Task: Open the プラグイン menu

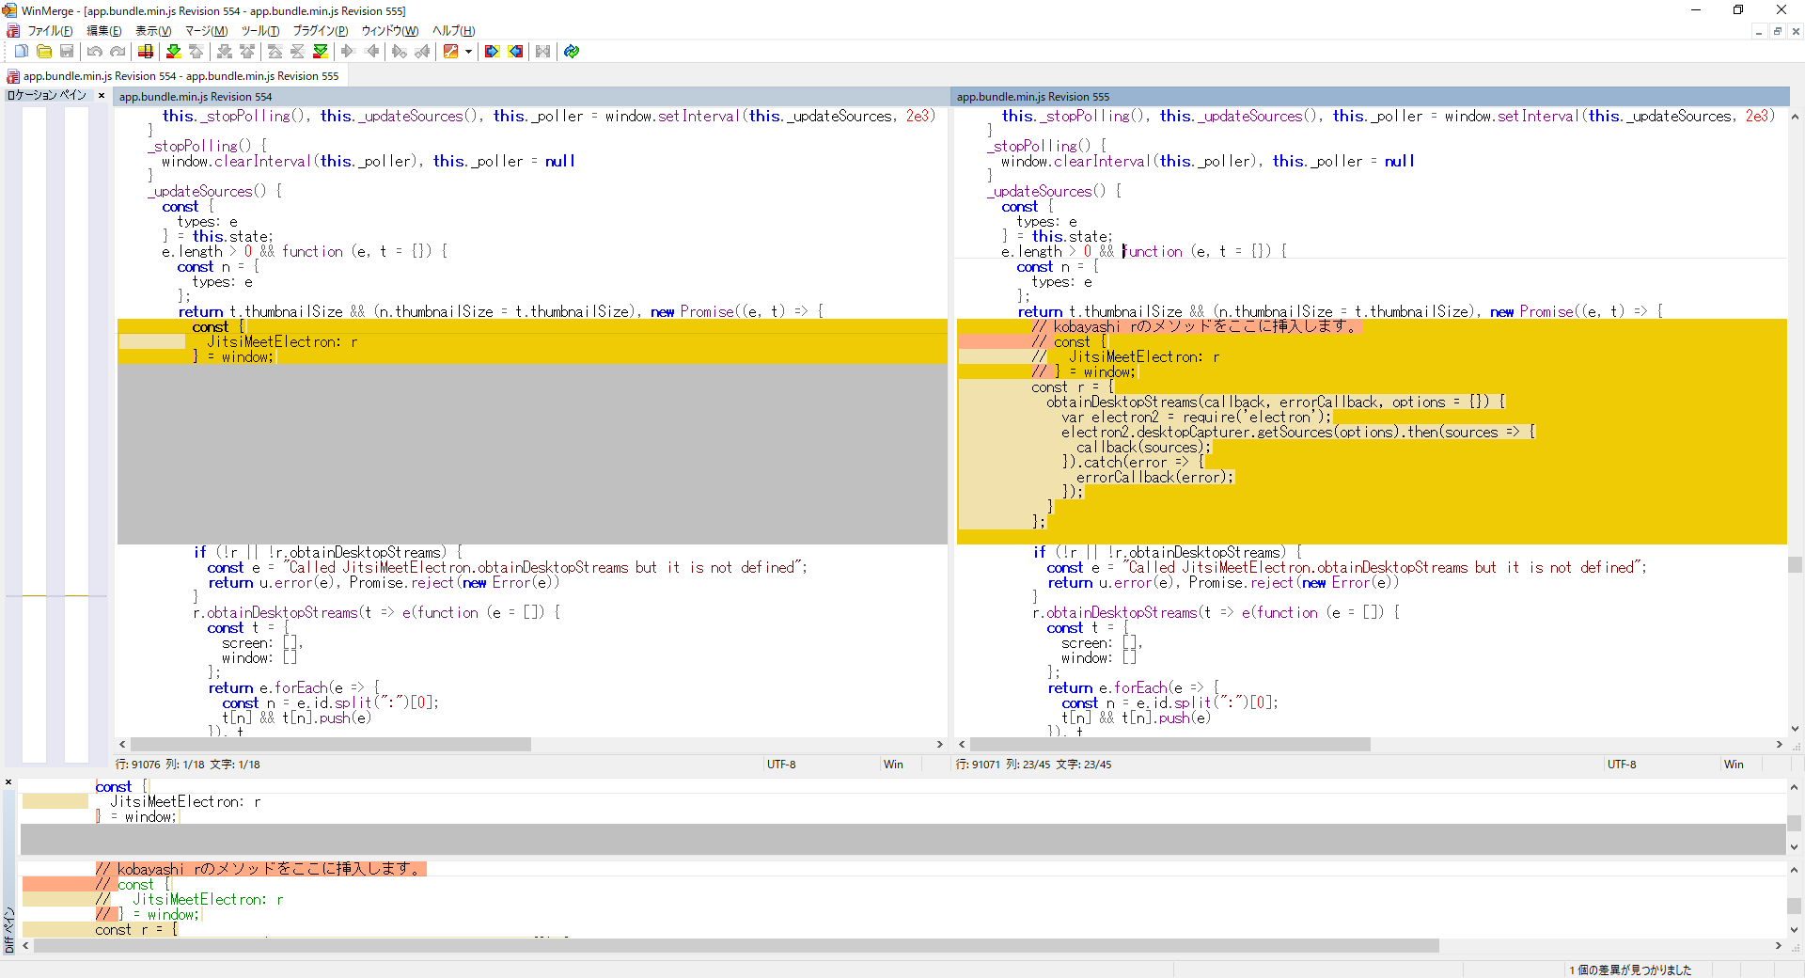Action: pos(320,31)
